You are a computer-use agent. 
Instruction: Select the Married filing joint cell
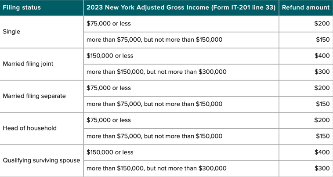(x=28, y=64)
